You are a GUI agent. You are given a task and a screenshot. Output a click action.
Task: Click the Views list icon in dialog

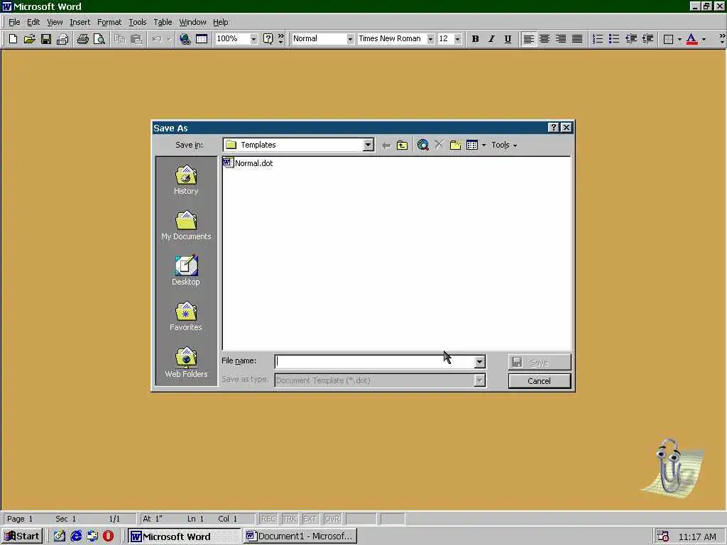point(472,145)
